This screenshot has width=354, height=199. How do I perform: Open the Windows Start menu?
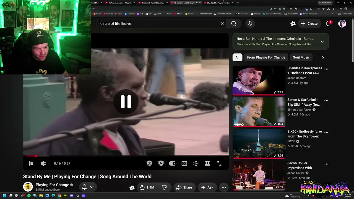point(4,196)
